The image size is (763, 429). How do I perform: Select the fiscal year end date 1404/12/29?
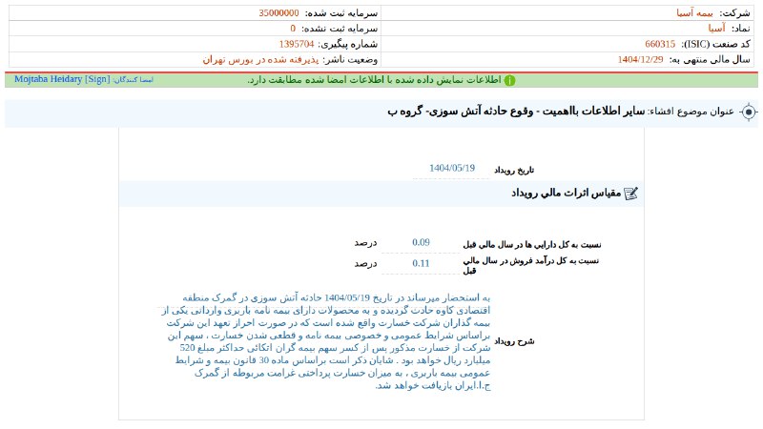point(640,60)
